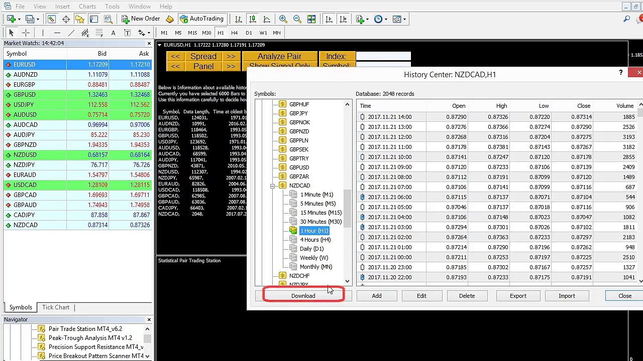The width and height of the screenshot is (643, 361).
Task: Click the Import button
Action: tap(567, 296)
